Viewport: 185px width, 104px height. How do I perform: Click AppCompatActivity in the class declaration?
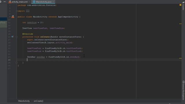(68, 17)
